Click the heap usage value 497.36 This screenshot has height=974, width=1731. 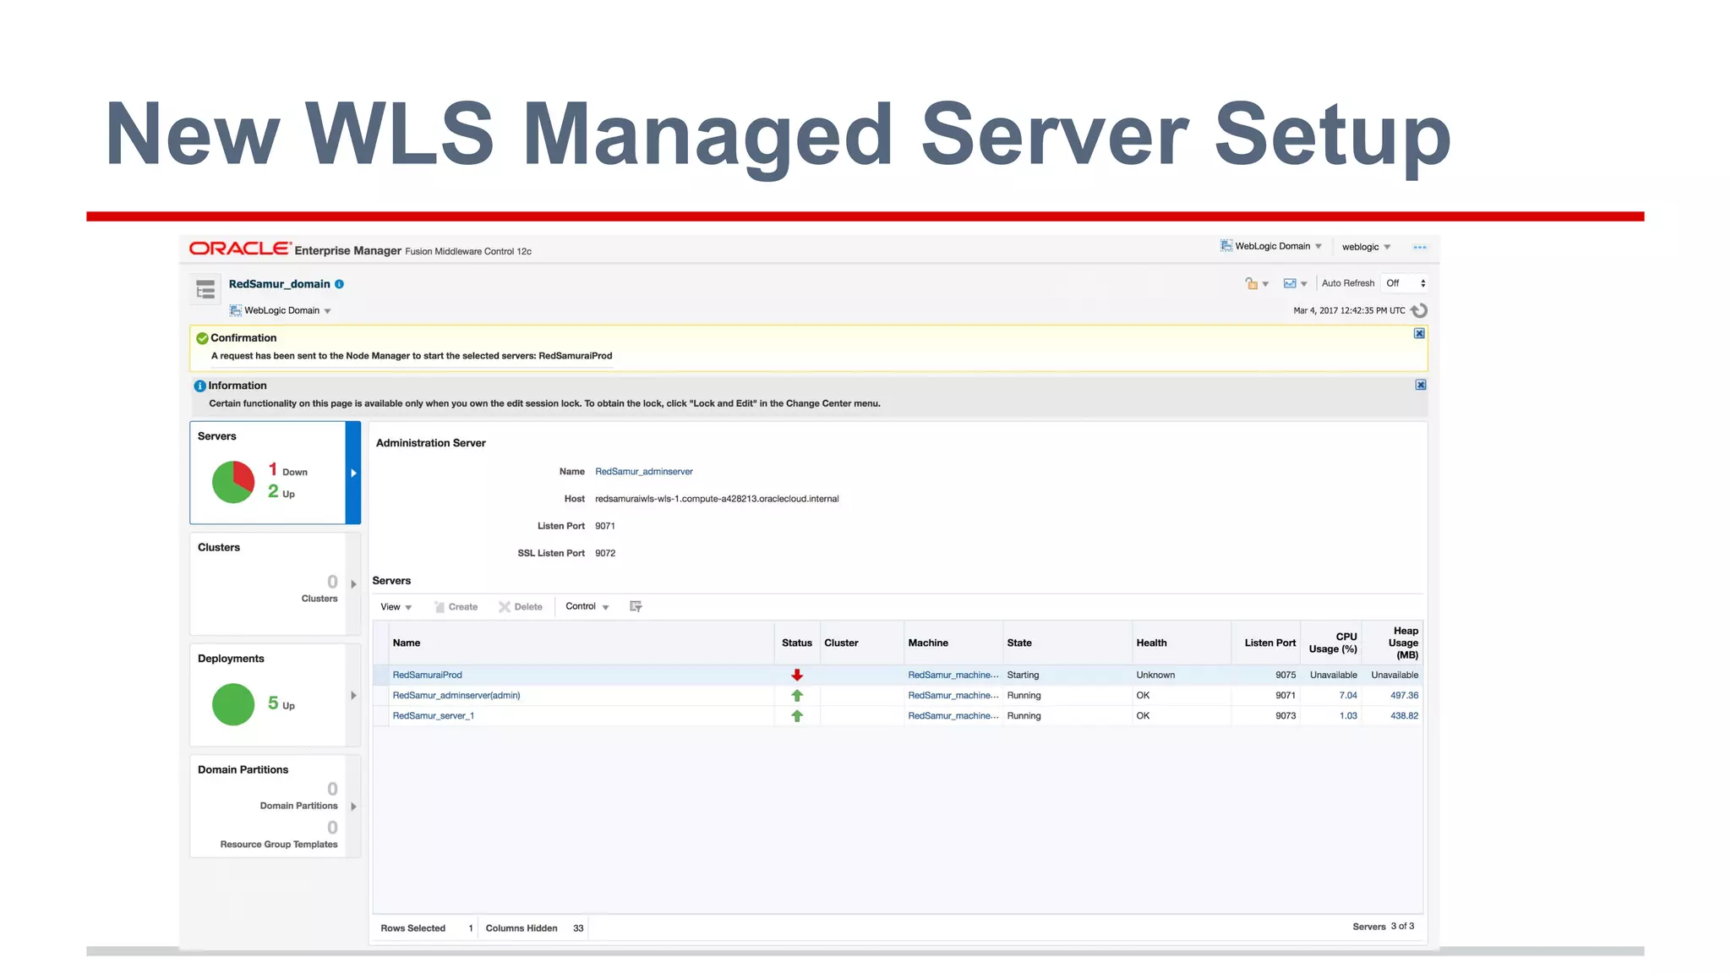[x=1404, y=695]
